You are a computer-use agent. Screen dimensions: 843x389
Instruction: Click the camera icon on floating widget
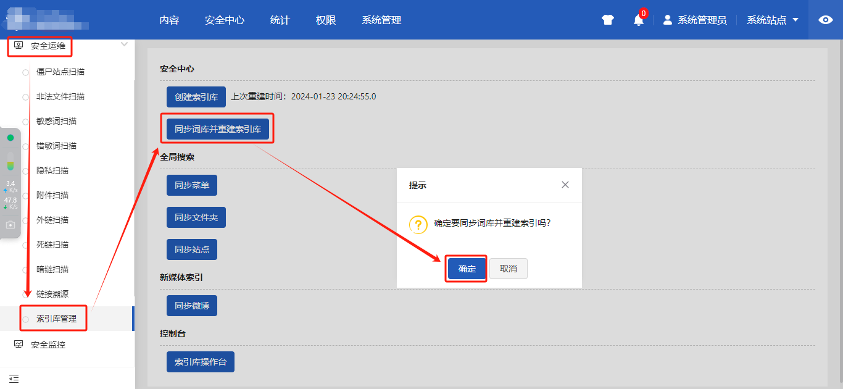click(x=10, y=225)
